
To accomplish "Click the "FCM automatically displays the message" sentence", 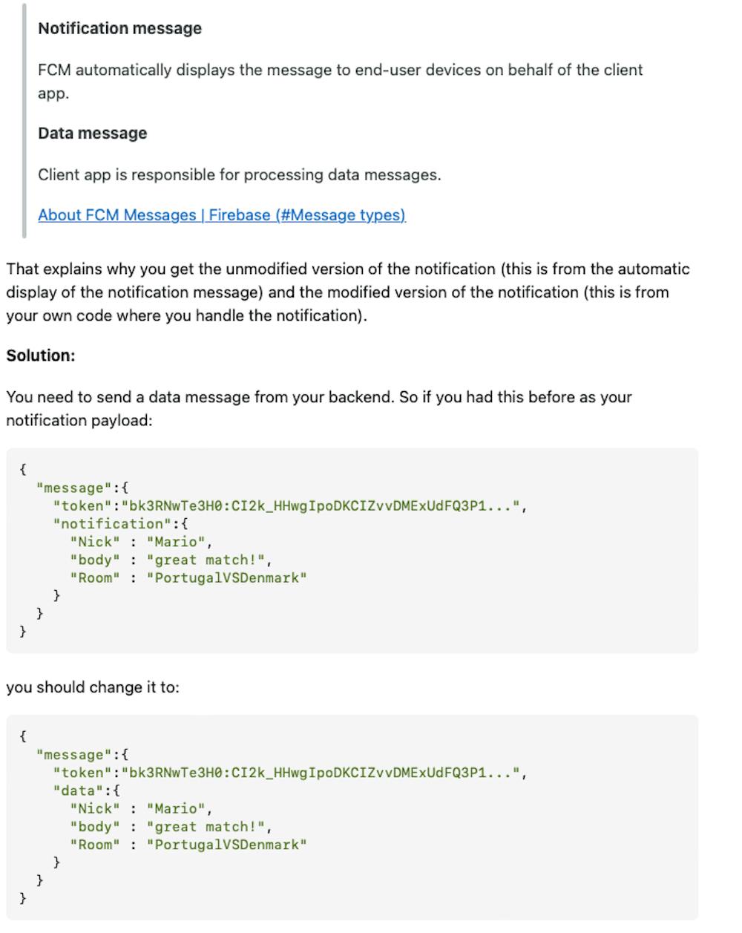I will [340, 71].
